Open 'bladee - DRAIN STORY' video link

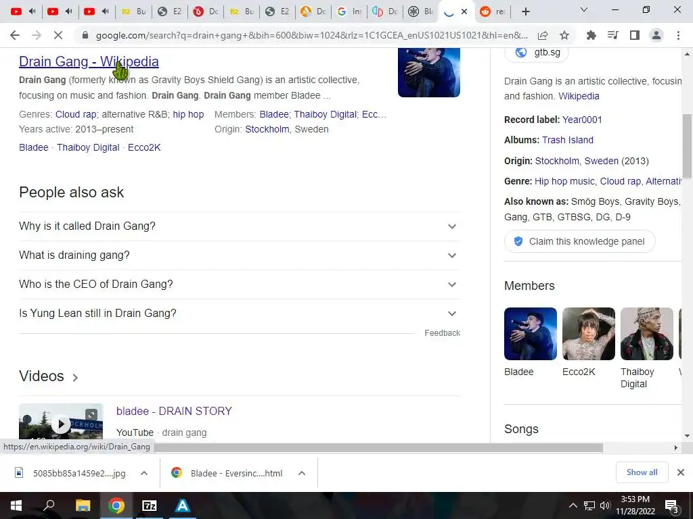[x=174, y=411]
